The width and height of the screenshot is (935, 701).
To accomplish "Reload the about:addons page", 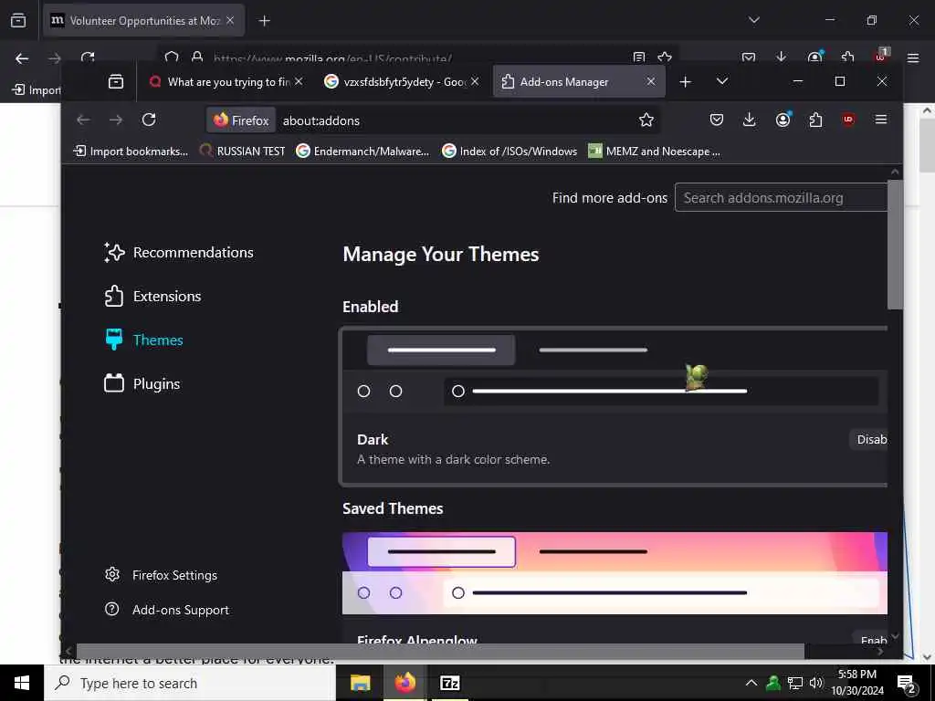I will coord(149,120).
